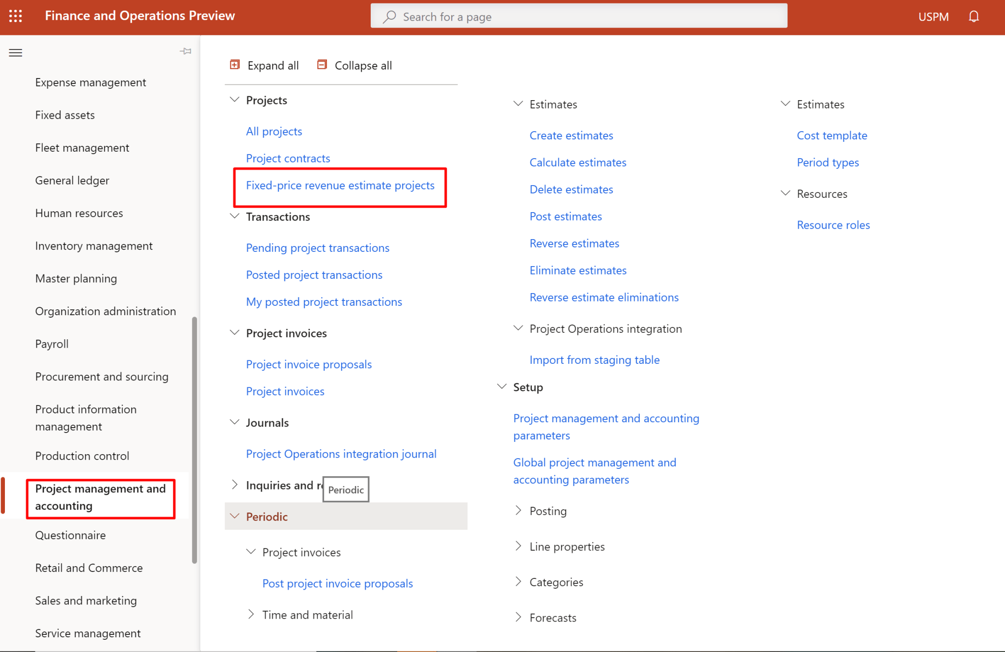Image resolution: width=1005 pixels, height=652 pixels.
Task: Open the Office app launcher grid
Action: (15, 16)
